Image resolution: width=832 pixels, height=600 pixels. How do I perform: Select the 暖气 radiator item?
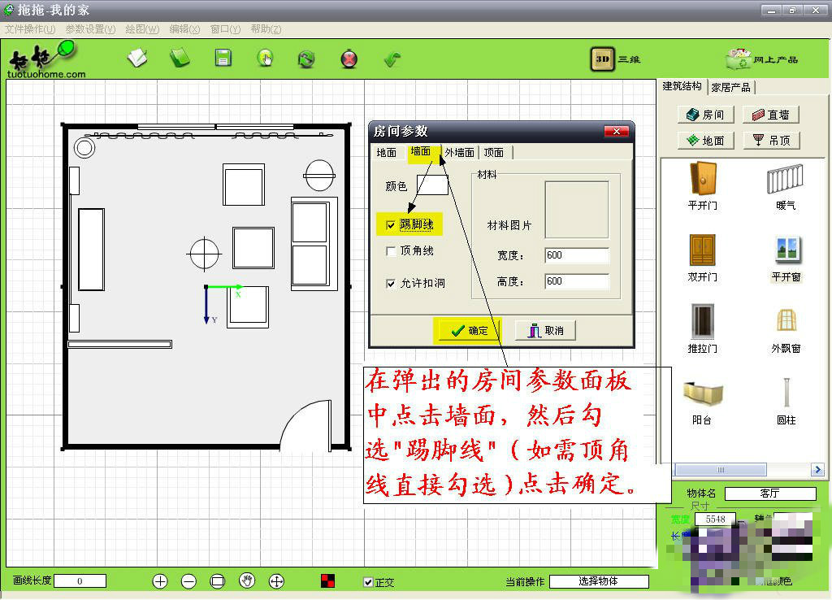pos(786,186)
